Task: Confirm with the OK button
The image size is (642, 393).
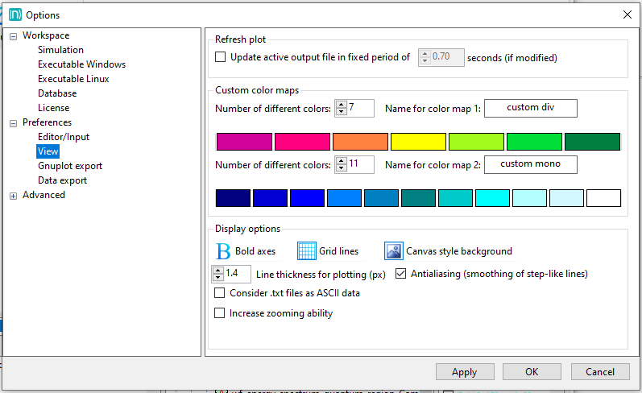Action: point(532,372)
